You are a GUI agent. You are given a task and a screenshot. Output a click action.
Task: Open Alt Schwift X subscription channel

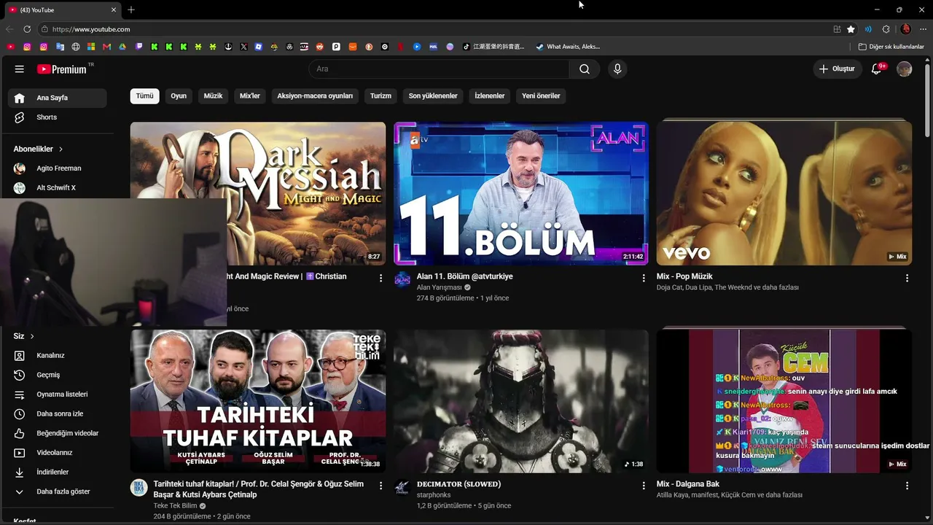[x=58, y=188]
